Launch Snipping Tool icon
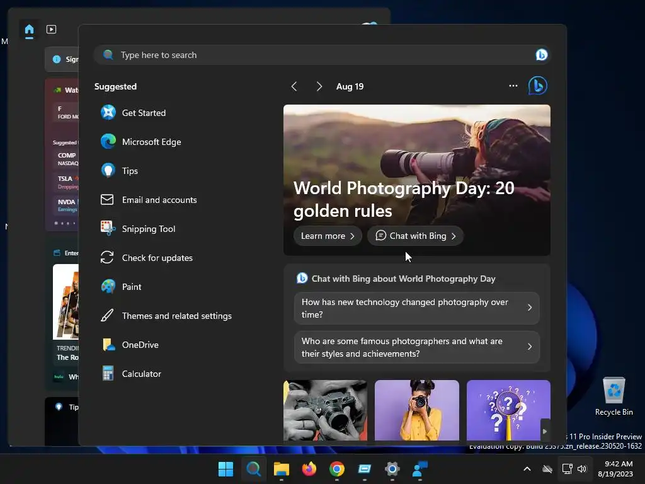 click(108, 228)
